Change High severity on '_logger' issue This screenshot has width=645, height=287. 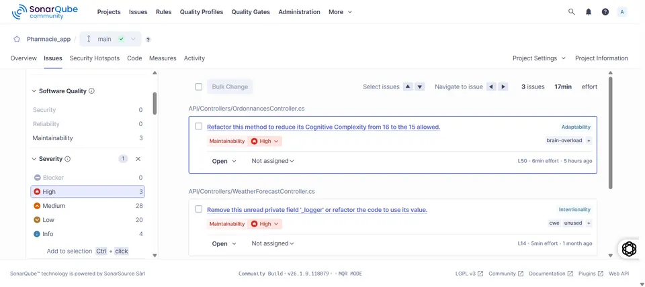[x=265, y=224]
